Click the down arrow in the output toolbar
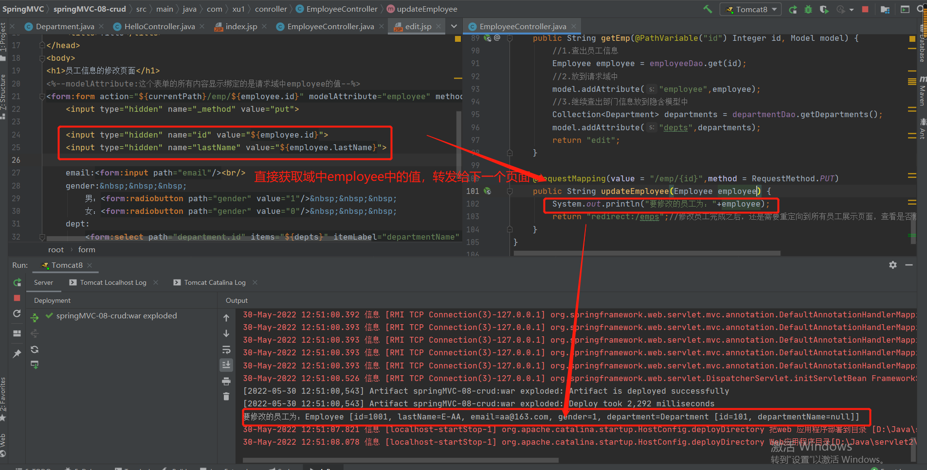This screenshot has width=927, height=470. click(226, 333)
